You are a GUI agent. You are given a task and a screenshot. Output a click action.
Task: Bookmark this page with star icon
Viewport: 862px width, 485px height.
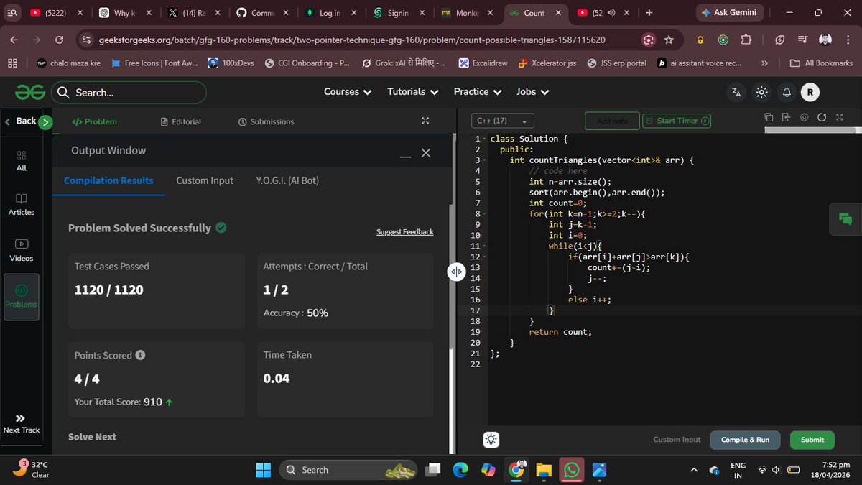(x=669, y=40)
